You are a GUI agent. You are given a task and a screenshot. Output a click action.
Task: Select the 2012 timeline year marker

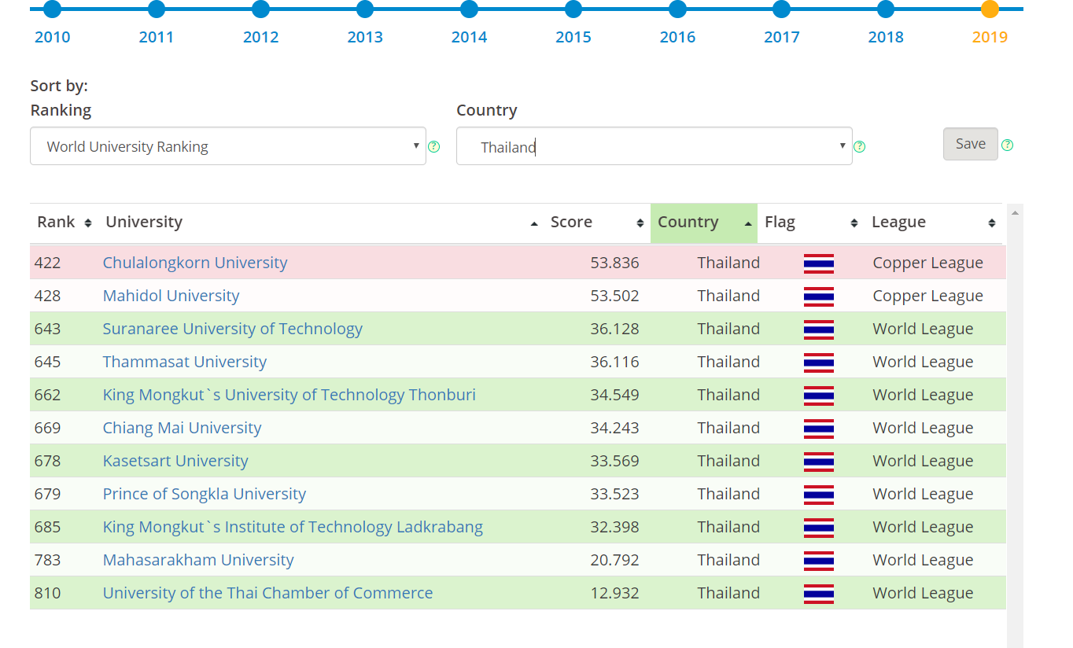click(x=260, y=9)
